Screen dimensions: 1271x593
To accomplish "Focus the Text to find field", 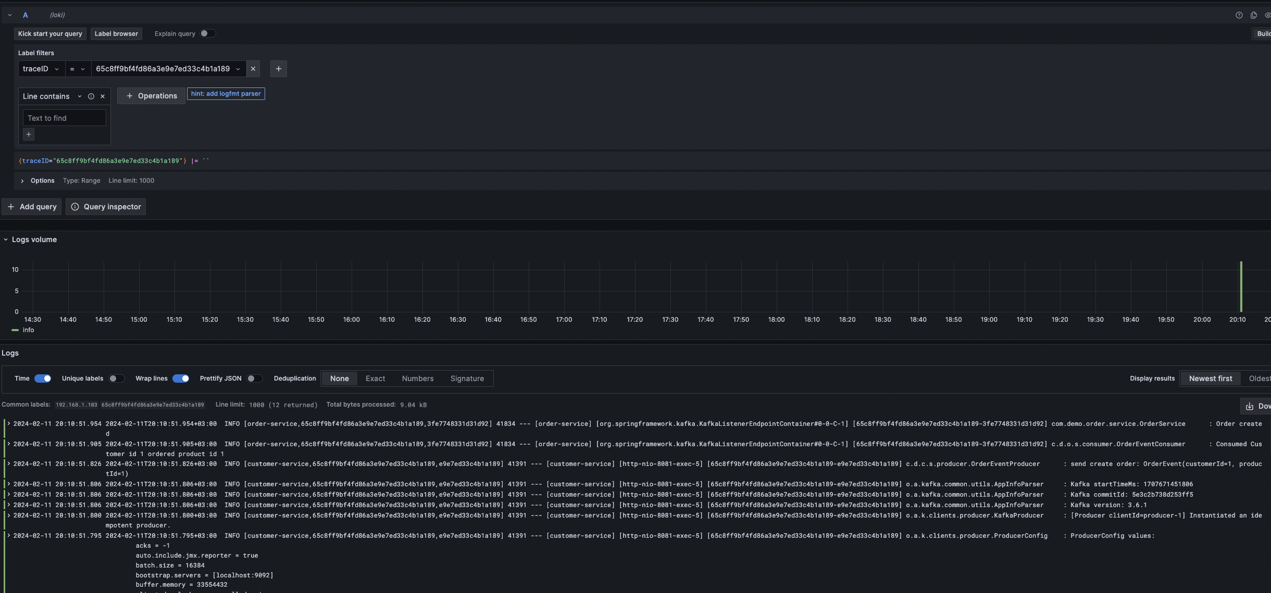I will tap(65, 118).
